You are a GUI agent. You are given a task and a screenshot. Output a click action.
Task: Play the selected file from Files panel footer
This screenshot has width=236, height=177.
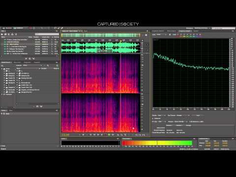coord(26,59)
